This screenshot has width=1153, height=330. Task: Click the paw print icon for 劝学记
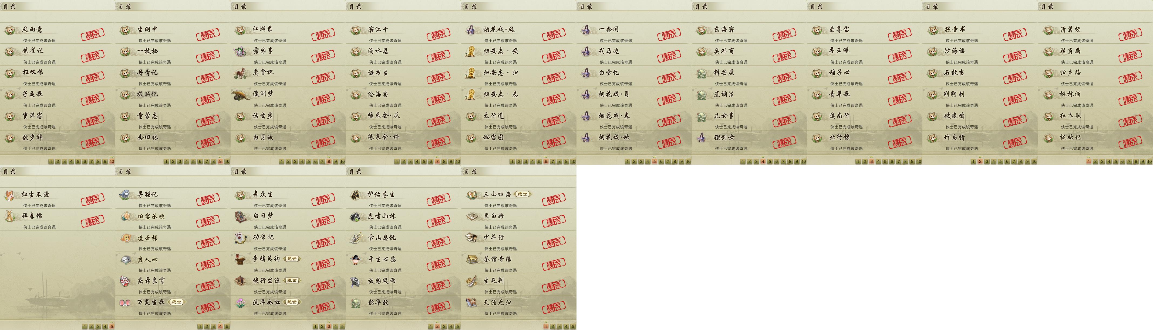tap(241, 238)
